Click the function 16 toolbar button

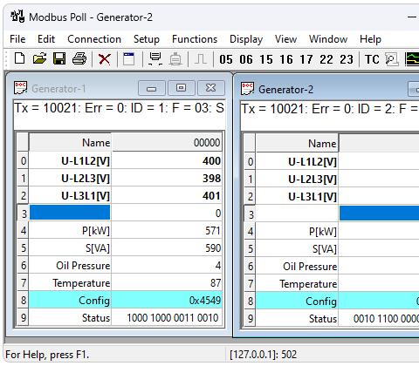coord(286,59)
